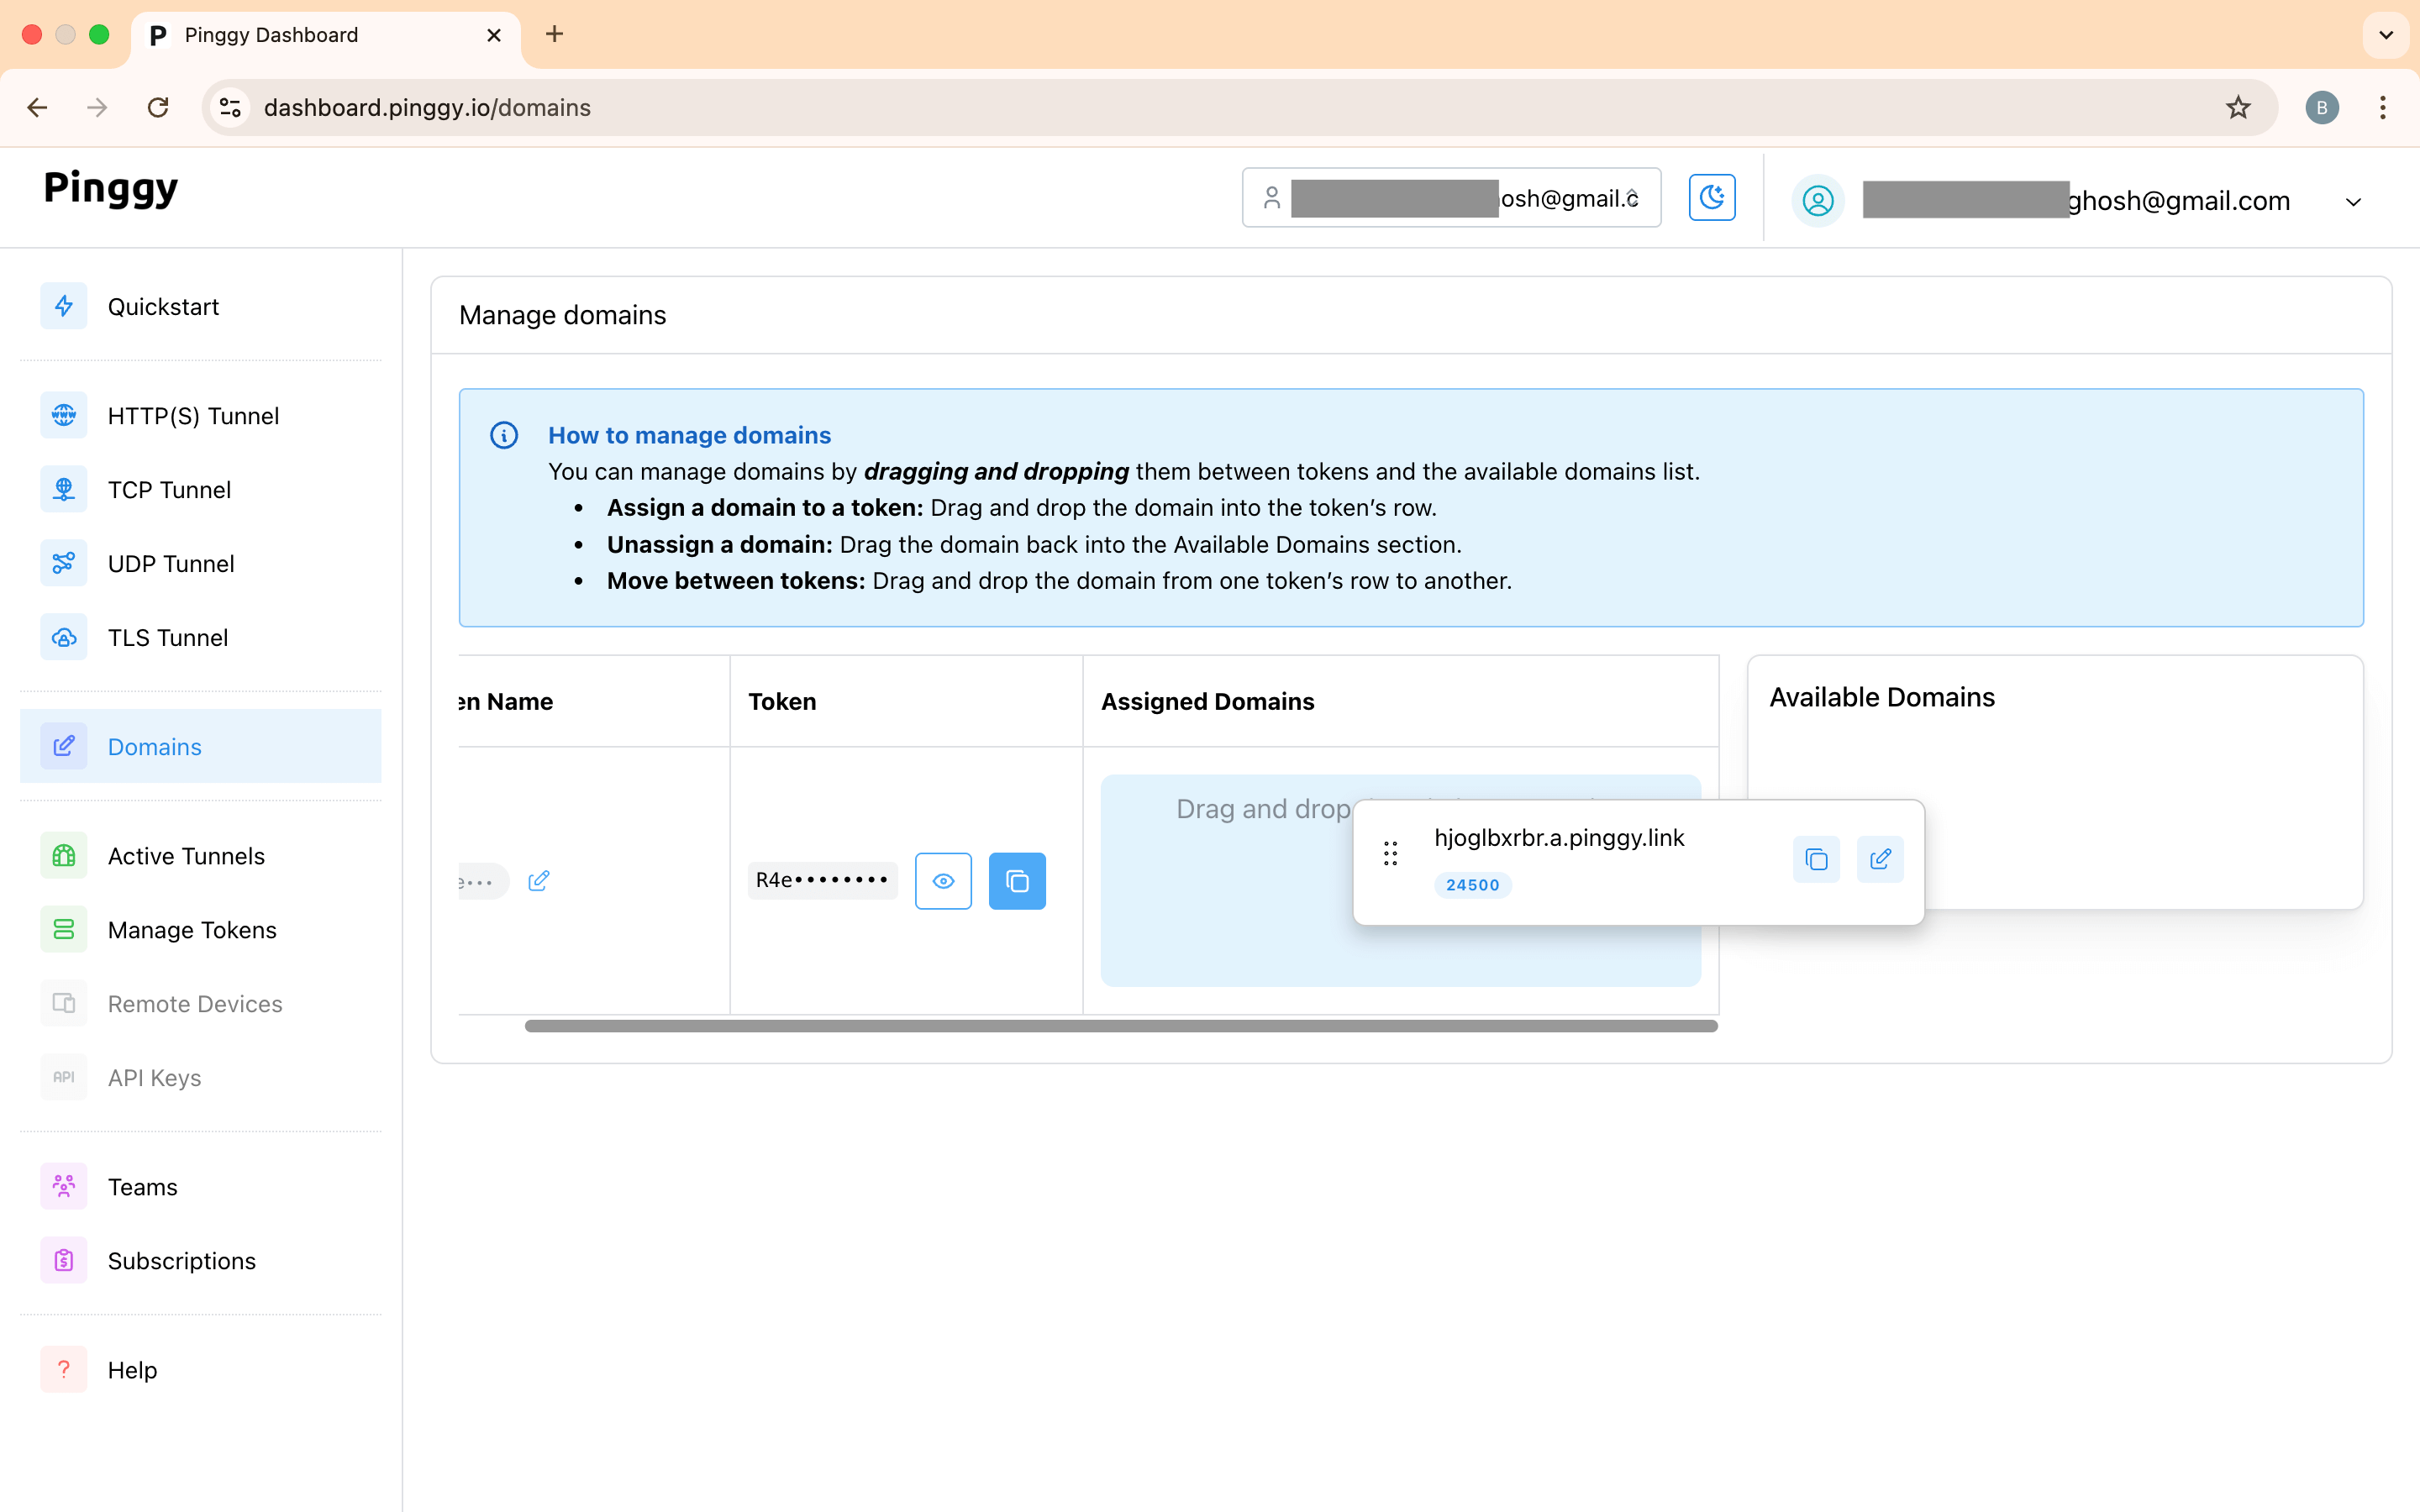
Task: Open the browser tab search chevron
Action: pyautogui.click(x=2385, y=34)
